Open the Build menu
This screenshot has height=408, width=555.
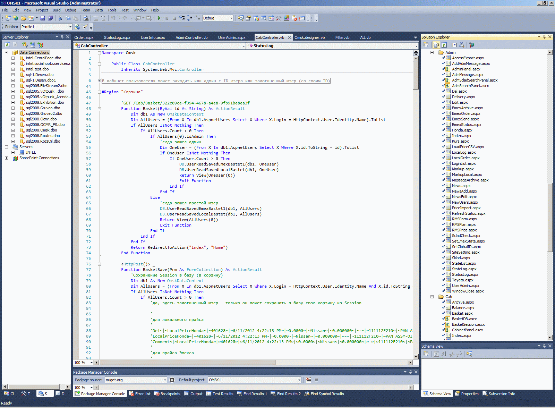click(x=57, y=10)
